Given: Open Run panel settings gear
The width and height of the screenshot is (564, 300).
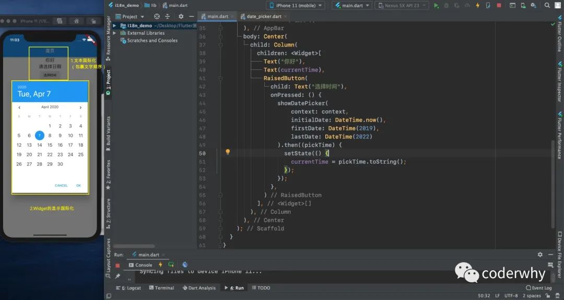Looking at the screenshot, I should 540,255.
